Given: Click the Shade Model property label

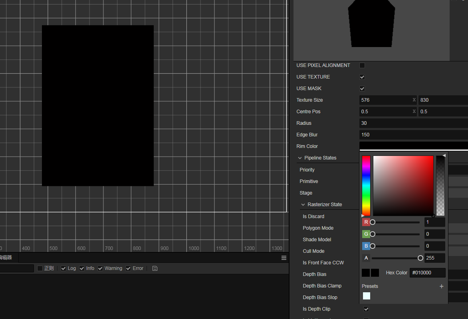Looking at the screenshot, I should coord(317,240).
